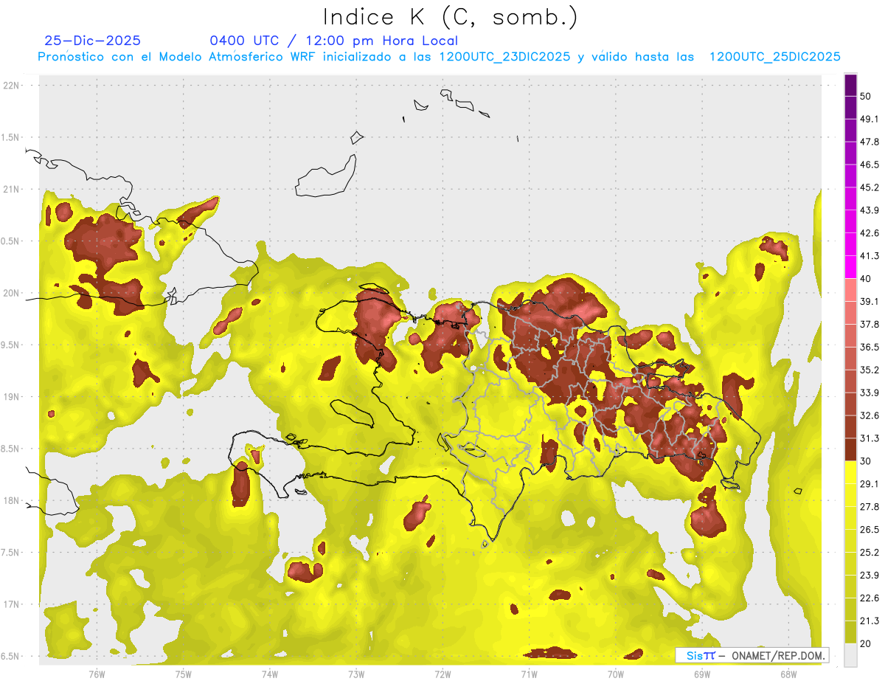Click the "68W" longitude label
Image resolution: width=885 pixels, height=684 pixels.
[788, 674]
